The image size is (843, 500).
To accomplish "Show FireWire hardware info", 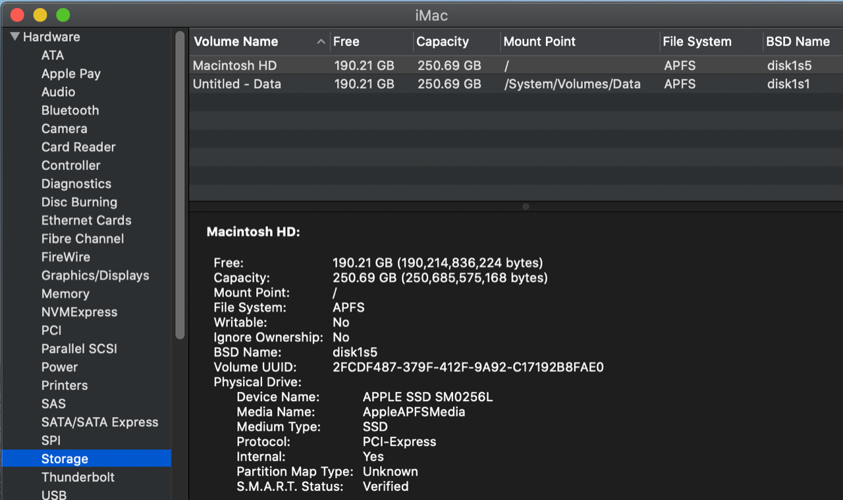I will point(66,257).
